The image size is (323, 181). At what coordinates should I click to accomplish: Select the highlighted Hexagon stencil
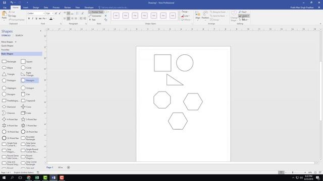coord(29,80)
